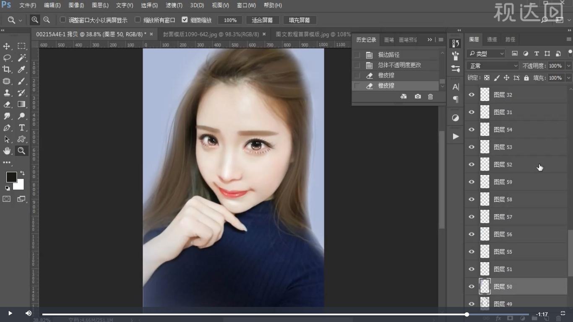Open the Edit Toolbar three-dots button
The height and width of the screenshot is (322, 573).
[7, 162]
